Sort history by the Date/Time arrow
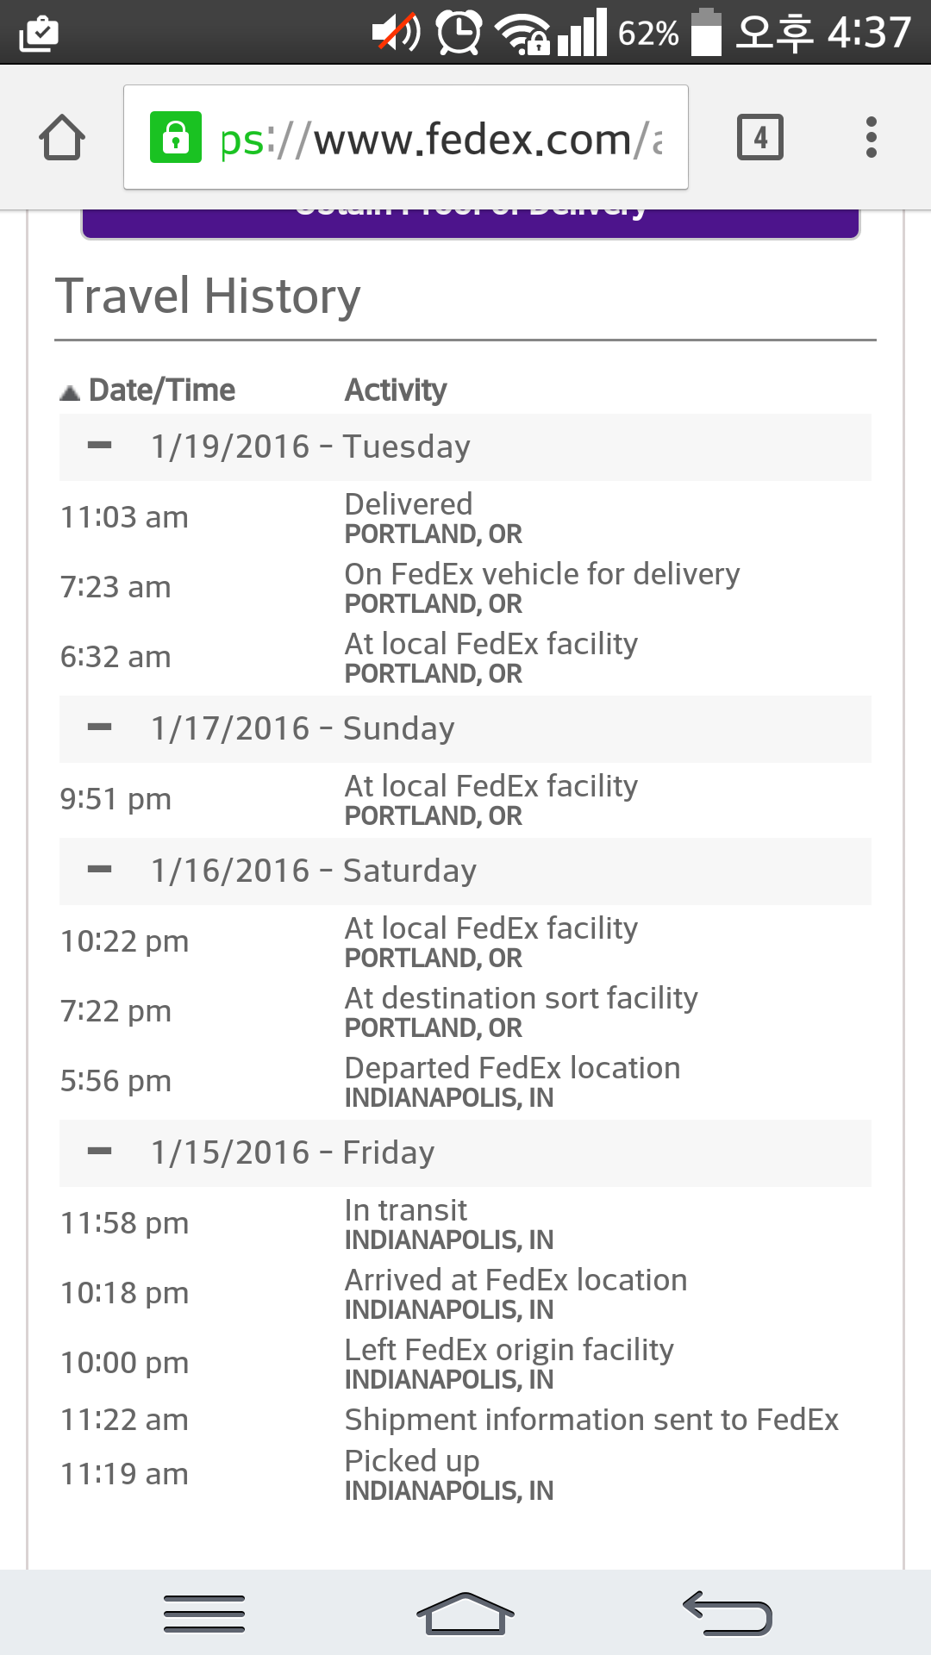The image size is (931, 1655). point(70,393)
